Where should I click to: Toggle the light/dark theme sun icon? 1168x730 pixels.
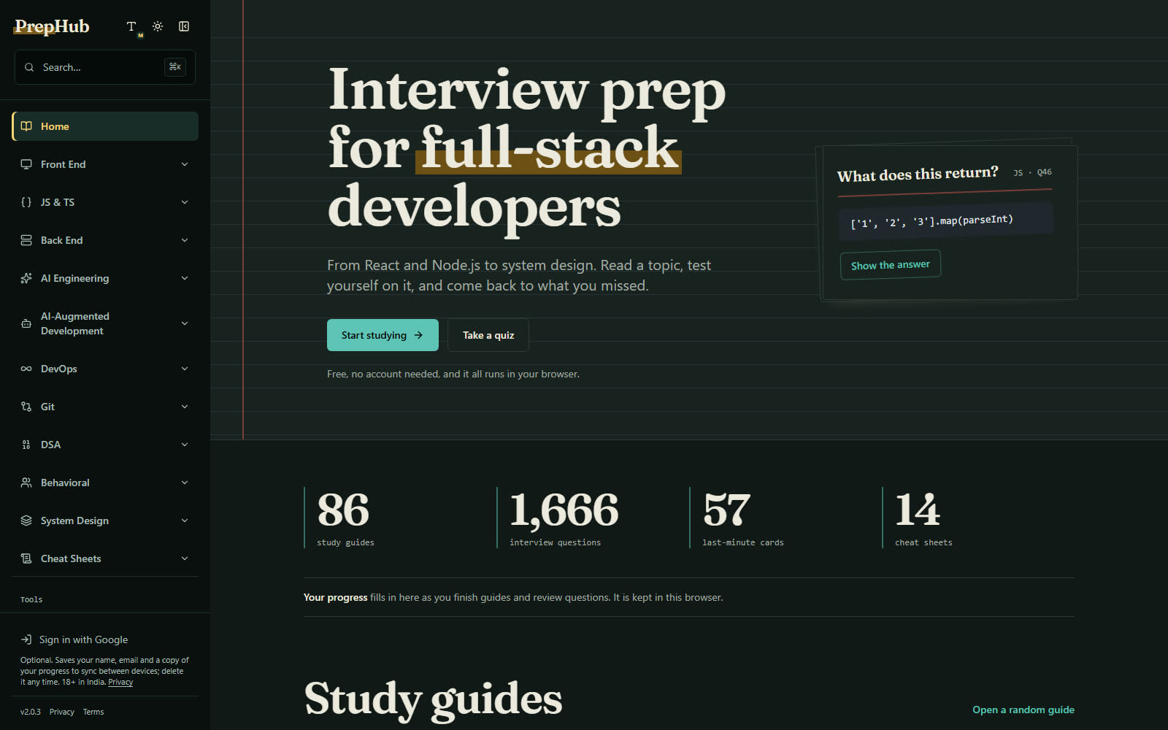pyautogui.click(x=158, y=26)
